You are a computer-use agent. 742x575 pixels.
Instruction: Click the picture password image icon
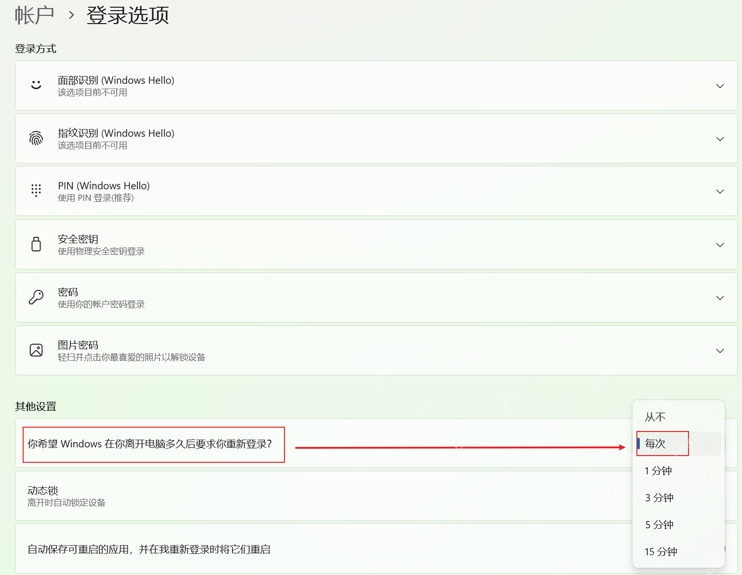click(x=36, y=350)
